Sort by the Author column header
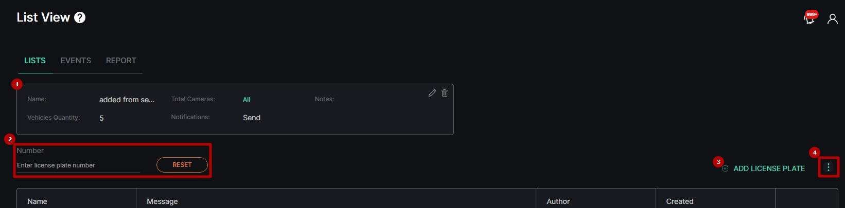 click(x=558, y=201)
